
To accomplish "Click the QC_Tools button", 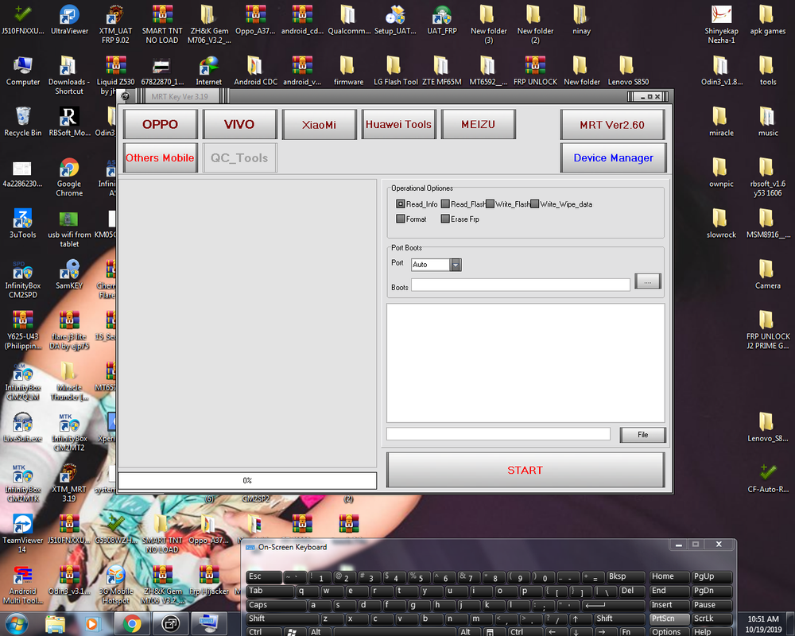I will click(x=239, y=157).
